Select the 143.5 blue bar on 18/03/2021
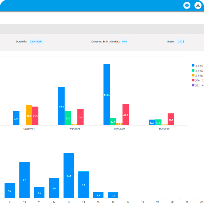204x213 pixels. click(107, 95)
